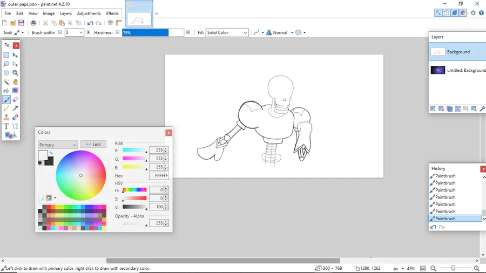486x273 pixels.
Task: Swap primary and secondary colors
Action: pyautogui.click(x=51, y=153)
